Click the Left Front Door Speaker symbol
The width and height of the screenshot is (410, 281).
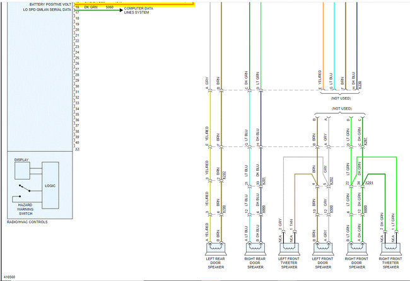click(x=323, y=249)
